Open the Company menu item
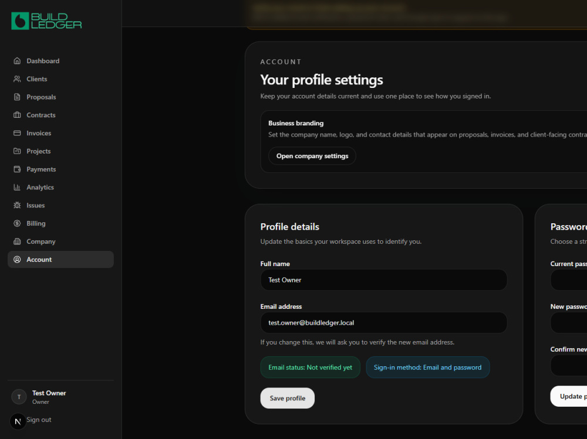The width and height of the screenshot is (587, 439). (60, 241)
